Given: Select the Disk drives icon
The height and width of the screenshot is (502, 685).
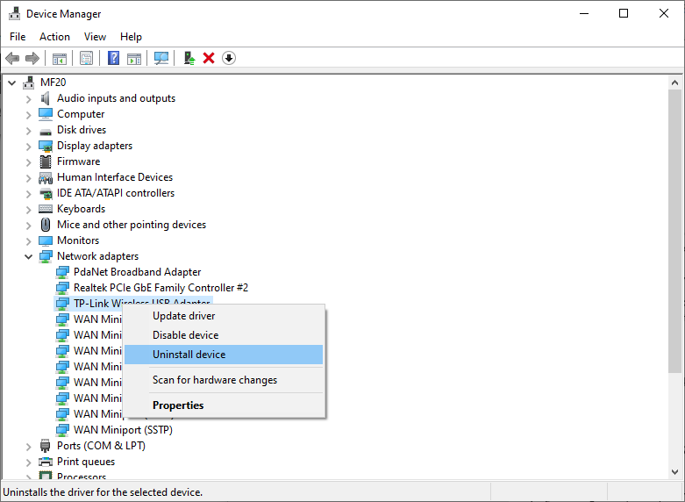Looking at the screenshot, I should tap(46, 131).
